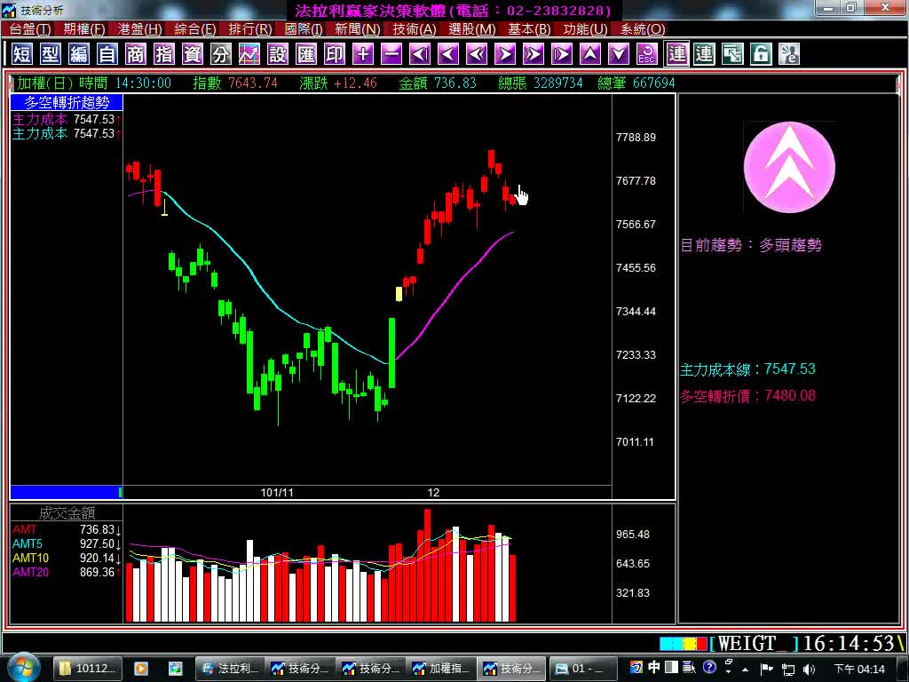Open the 綜合(E) menu
909x682 pixels.
point(195,29)
